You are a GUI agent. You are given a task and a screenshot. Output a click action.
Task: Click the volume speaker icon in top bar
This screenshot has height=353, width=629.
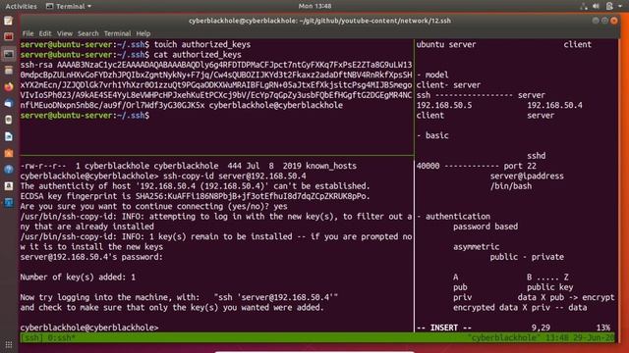tap(597, 6)
